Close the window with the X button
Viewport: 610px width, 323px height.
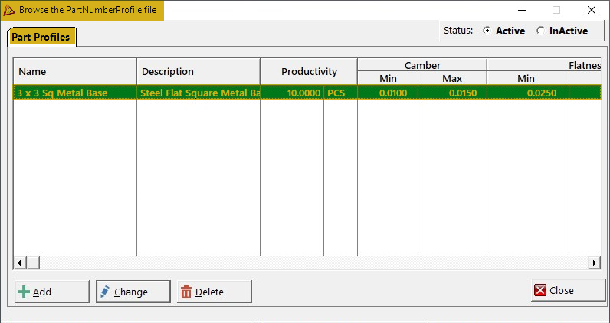pos(592,10)
